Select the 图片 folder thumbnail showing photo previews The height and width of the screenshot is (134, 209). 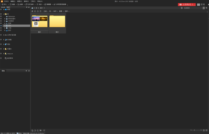(40, 23)
